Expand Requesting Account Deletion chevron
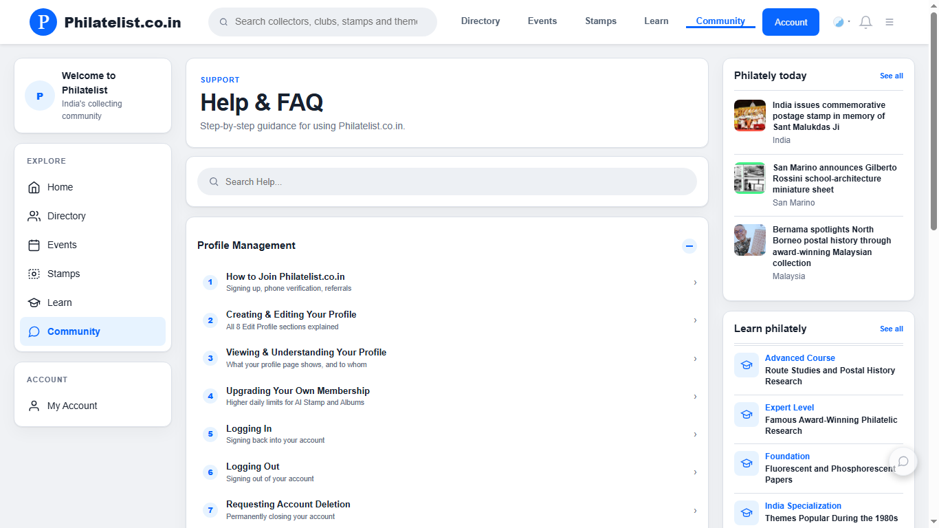939x528 pixels. pos(695,510)
